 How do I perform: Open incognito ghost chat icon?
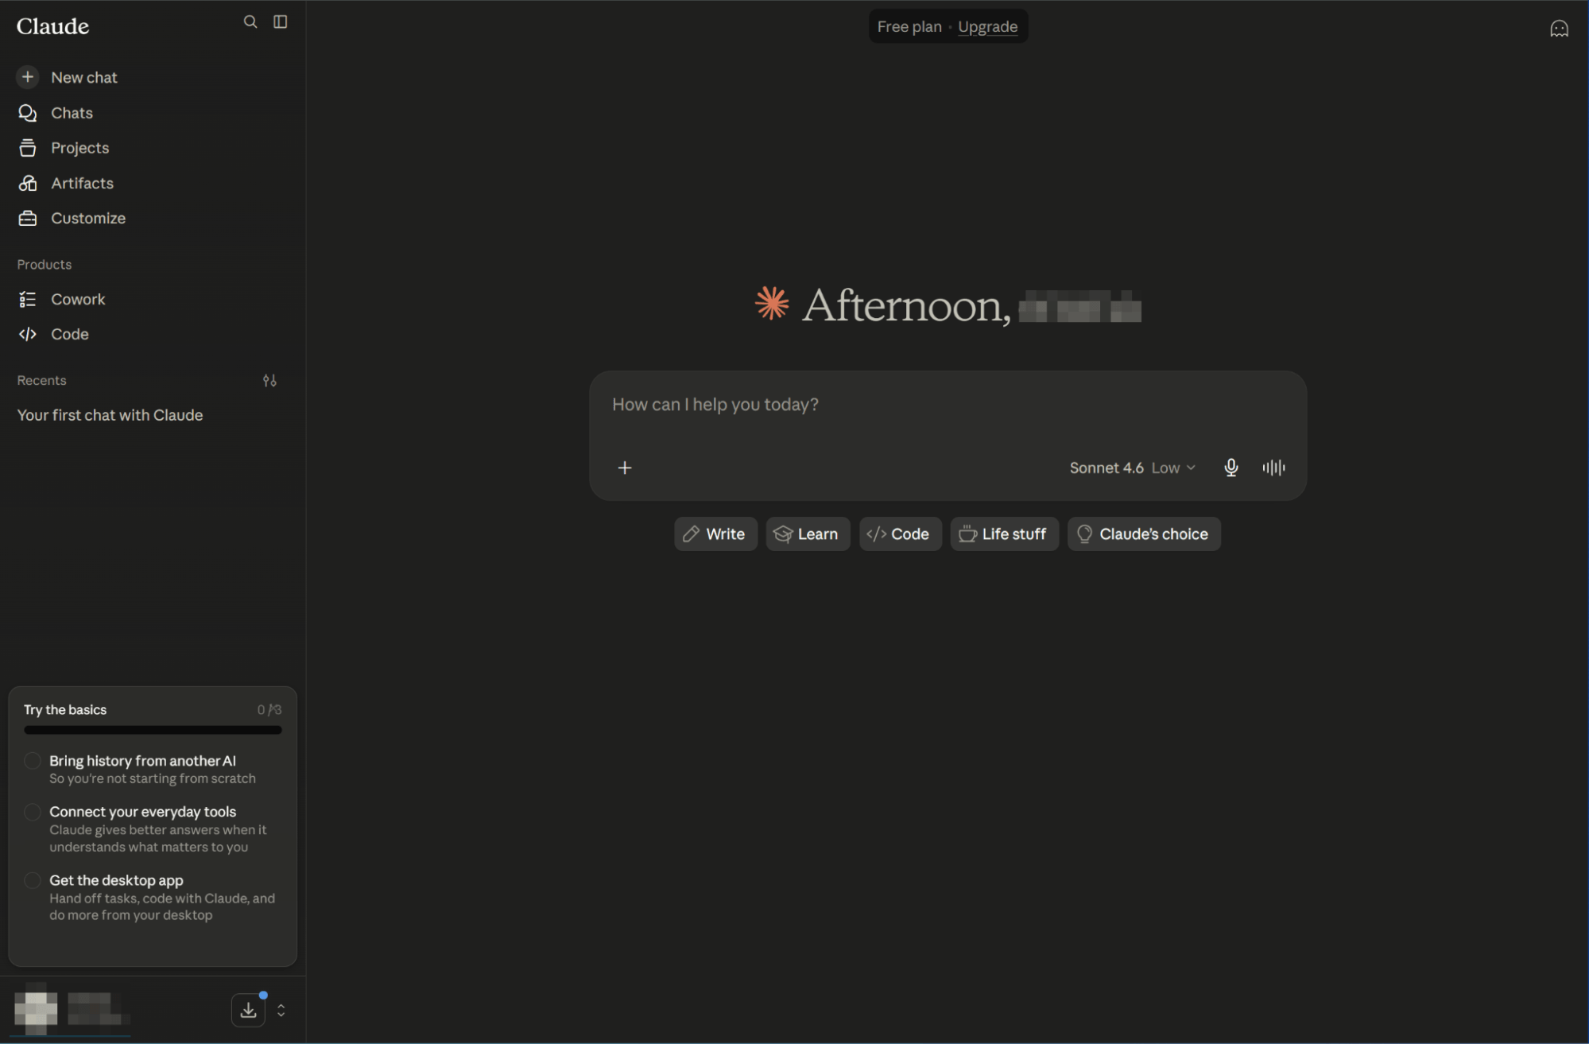pos(1560,29)
